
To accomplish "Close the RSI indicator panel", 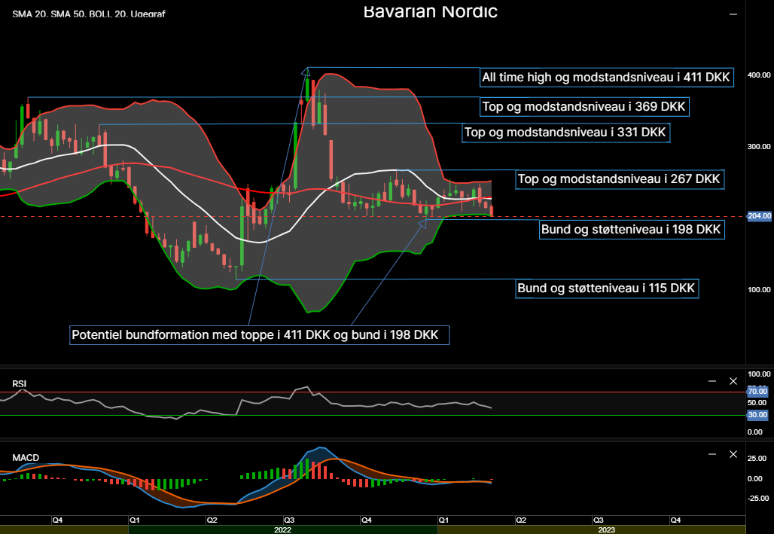I will tap(733, 381).
